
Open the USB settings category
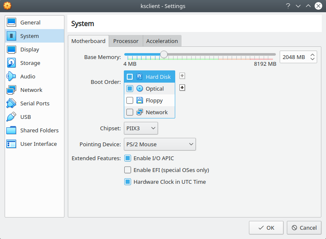(35, 117)
